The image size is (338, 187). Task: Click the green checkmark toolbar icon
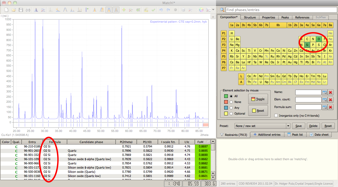153,10
